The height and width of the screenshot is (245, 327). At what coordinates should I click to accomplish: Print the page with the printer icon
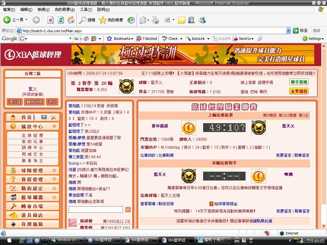tap(156, 20)
